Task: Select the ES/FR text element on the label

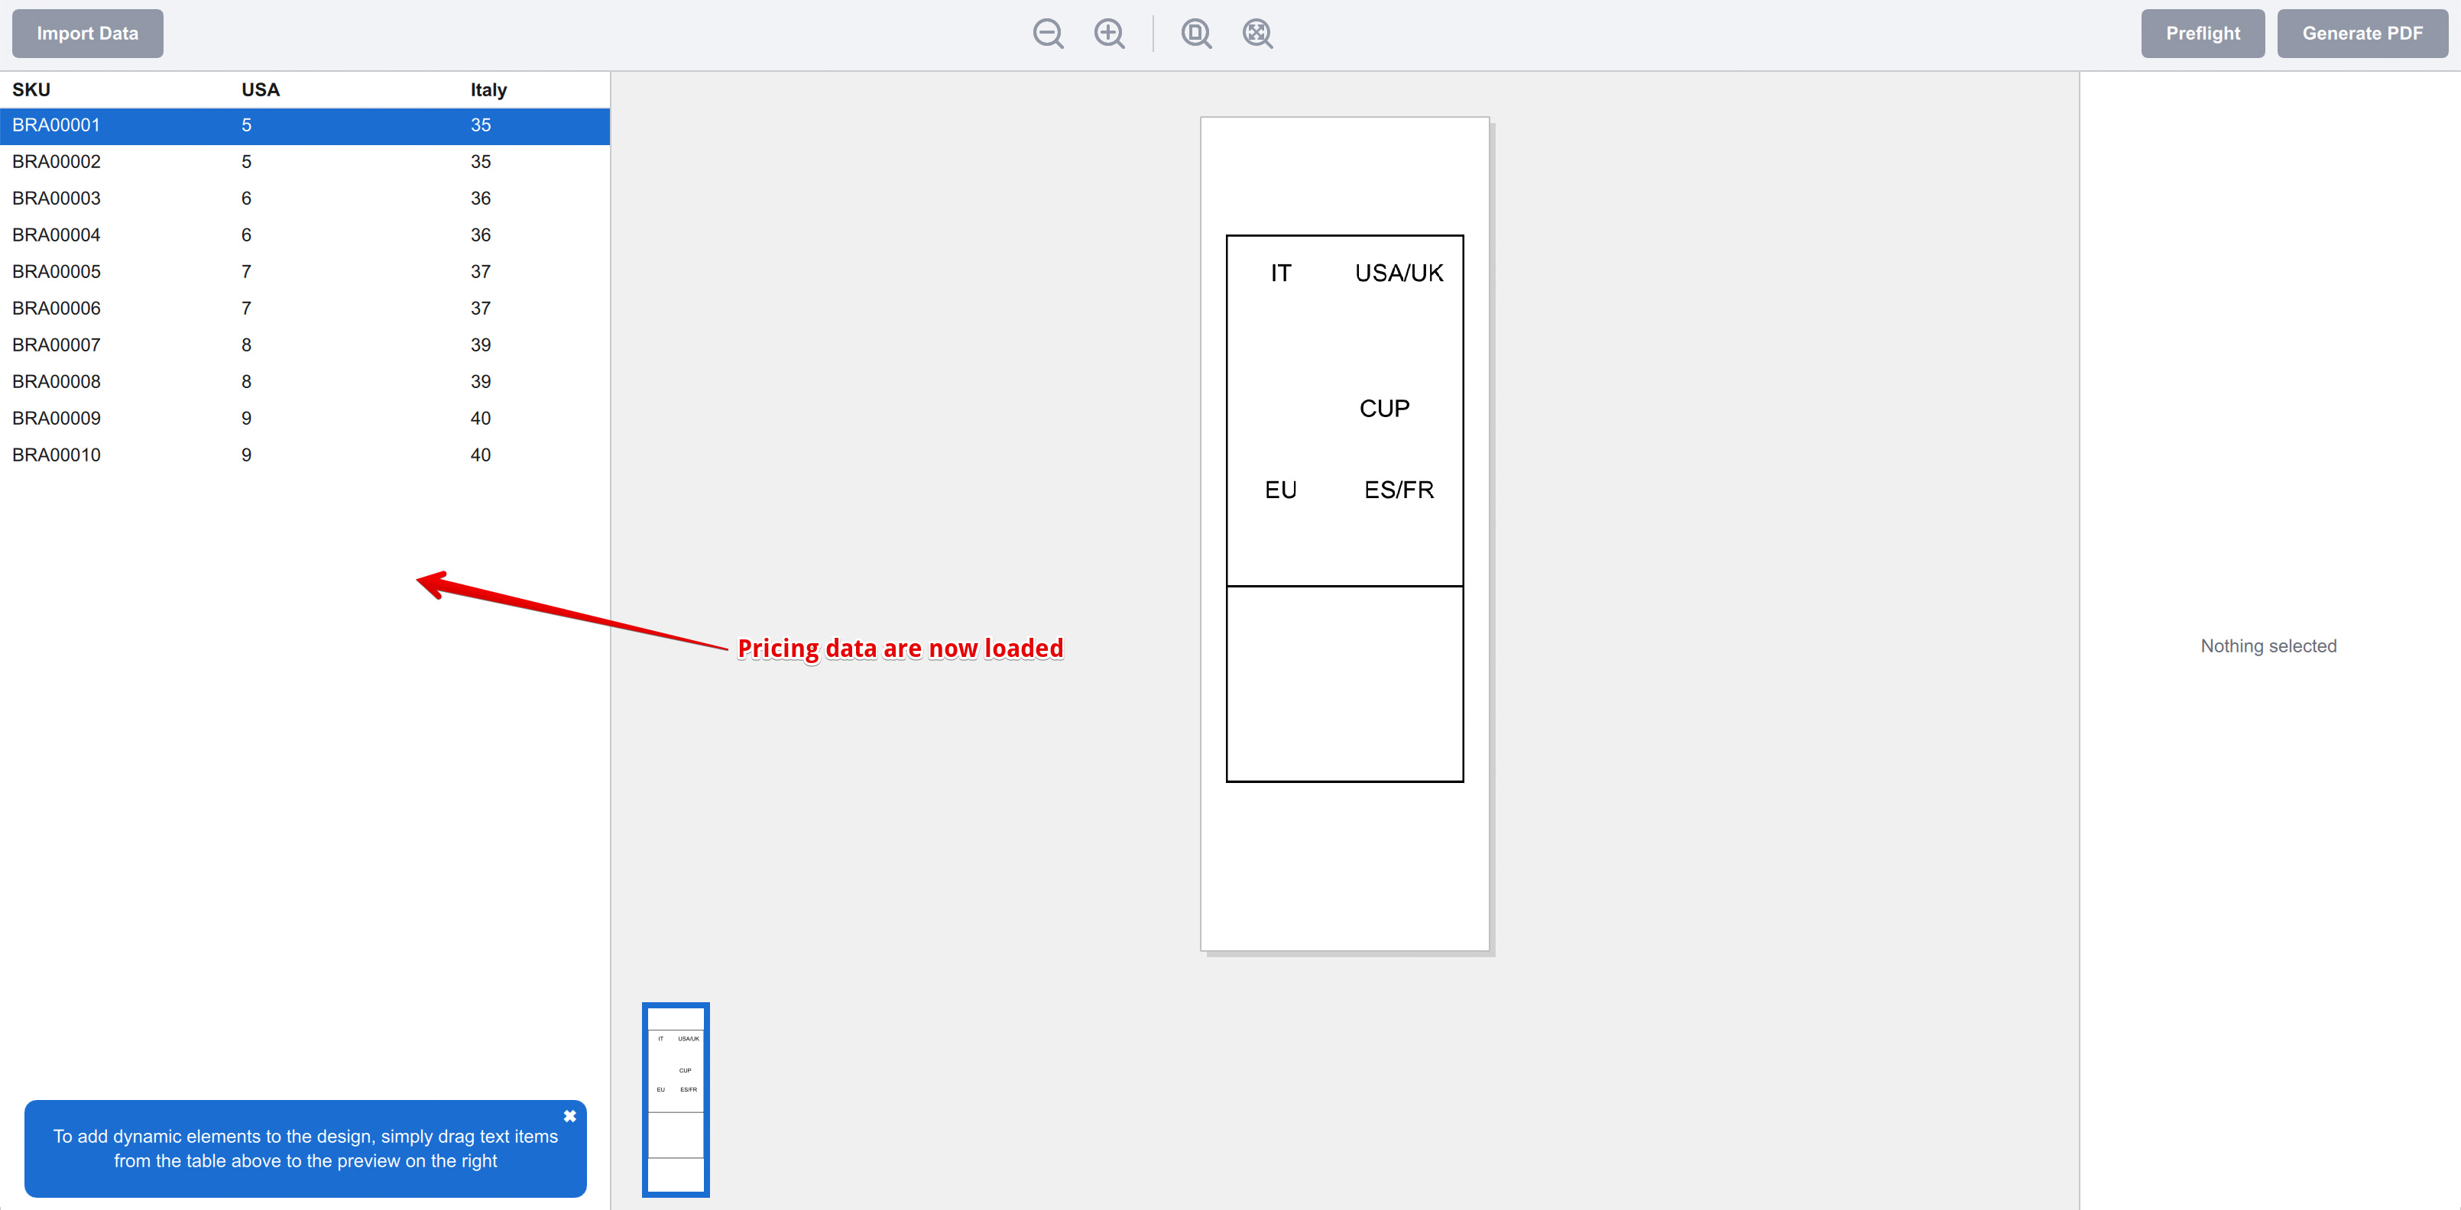Action: [x=1399, y=489]
